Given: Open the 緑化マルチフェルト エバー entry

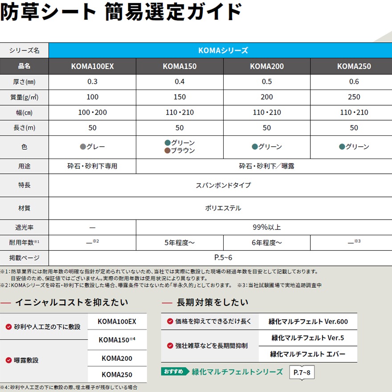Looking at the screenshot, I should tap(308, 354).
